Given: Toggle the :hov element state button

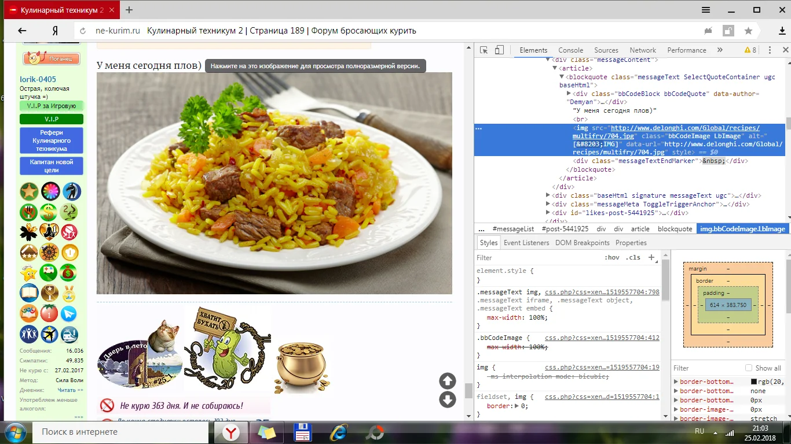Looking at the screenshot, I should (x=611, y=257).
